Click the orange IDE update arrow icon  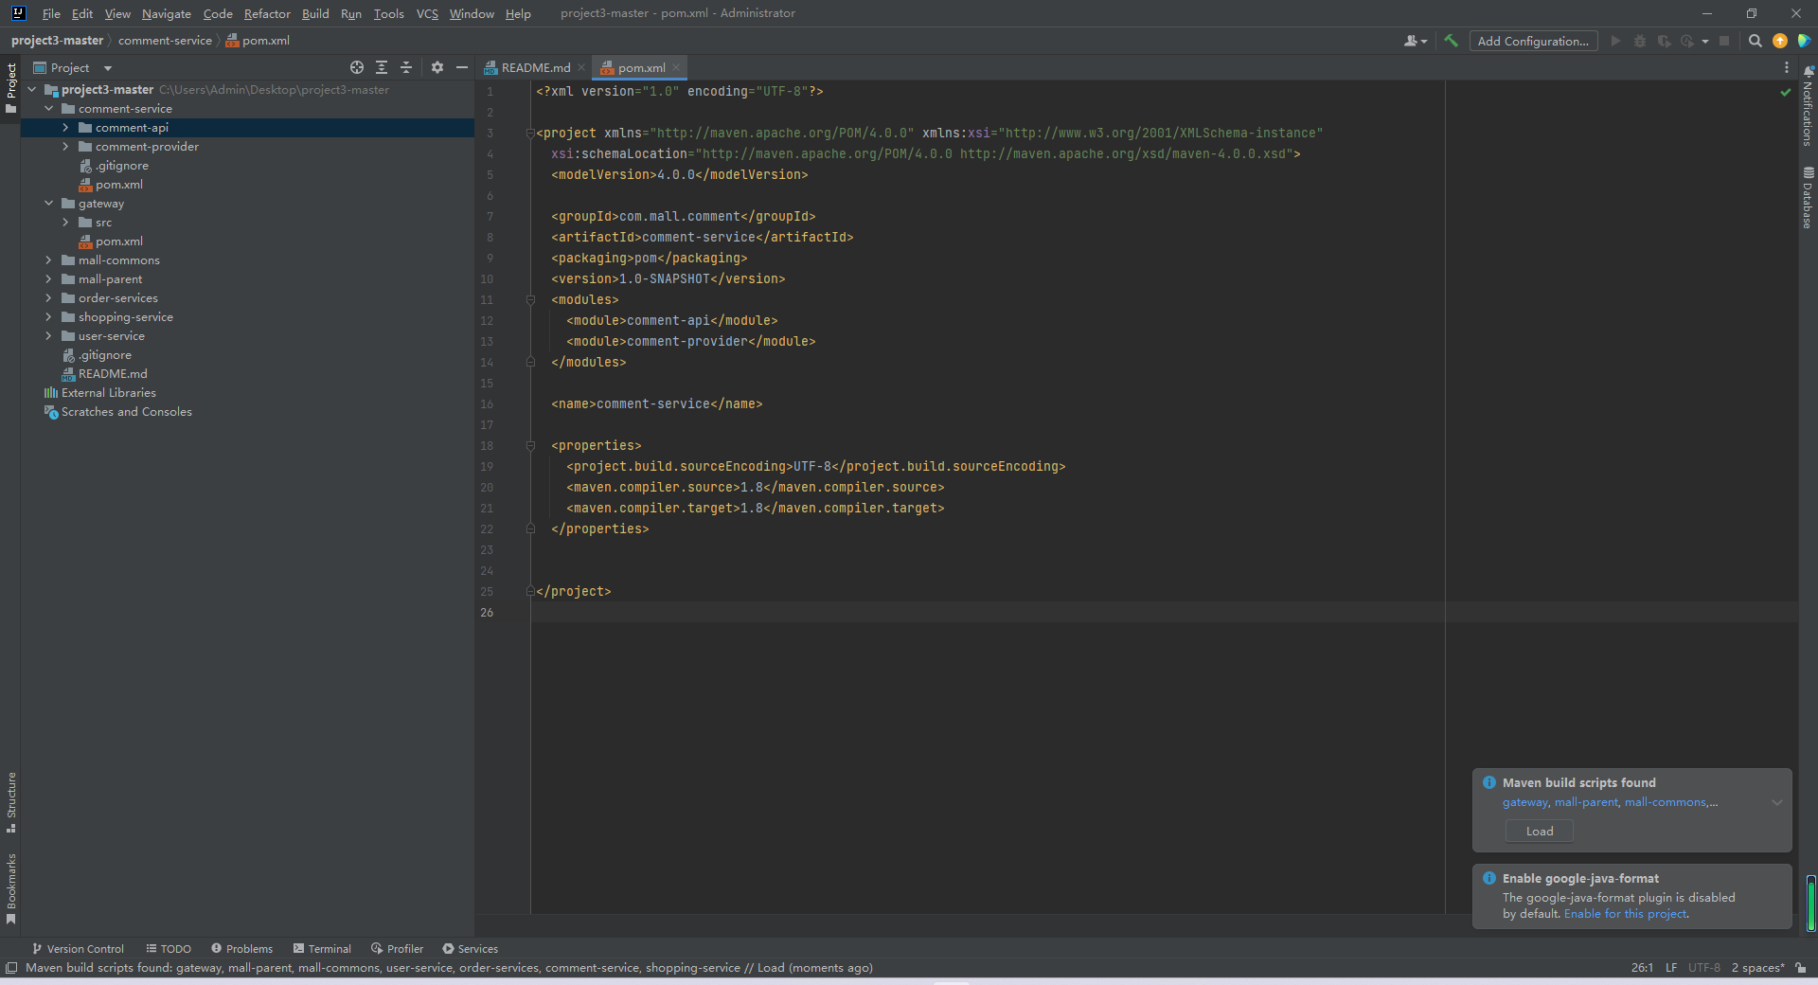(1780, 41)
